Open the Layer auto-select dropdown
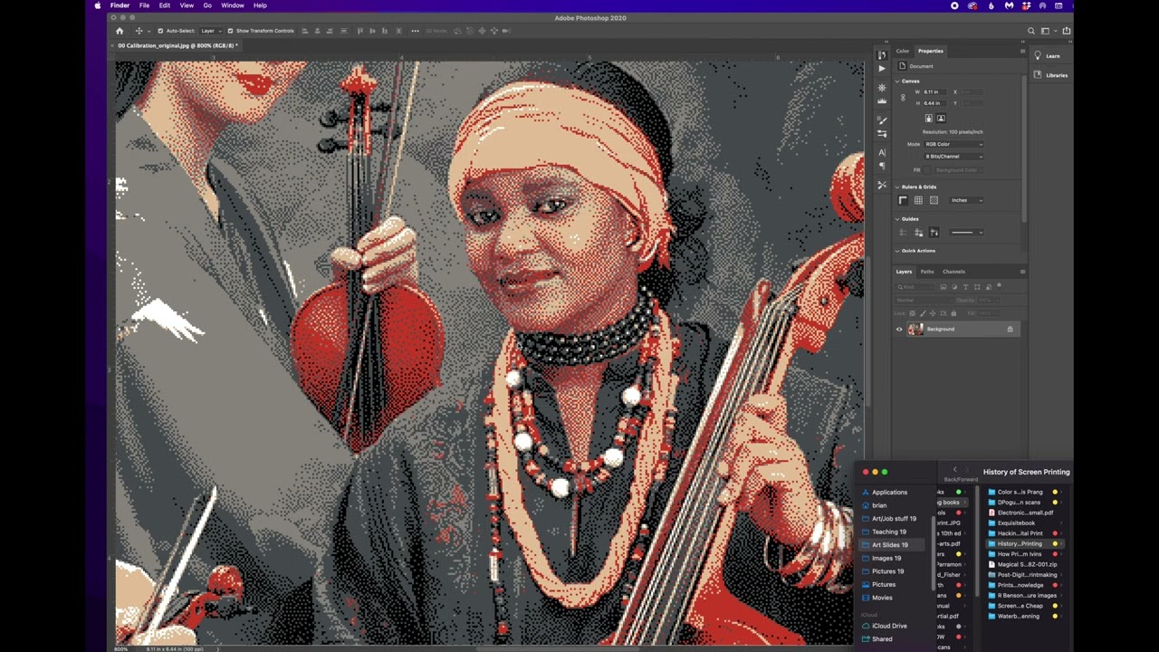Screen dimensions: 1159x652 pyautogui.click(x=211, y=31)
